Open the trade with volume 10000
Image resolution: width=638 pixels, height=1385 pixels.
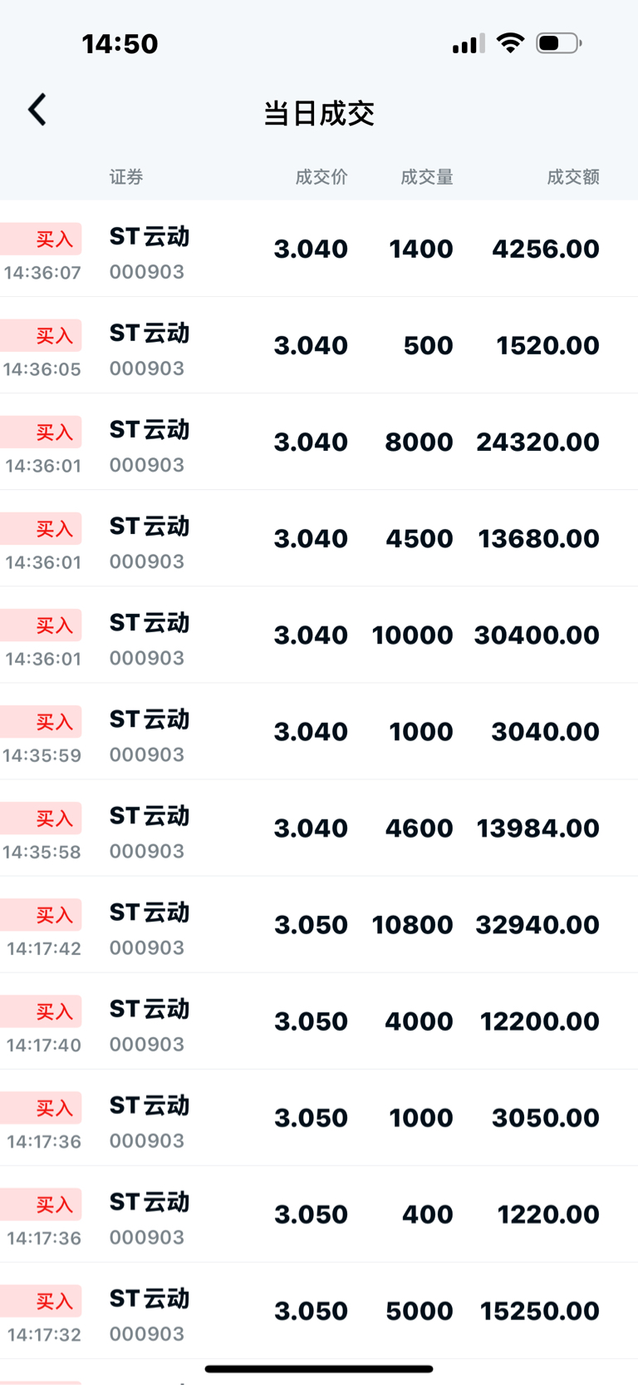point(319,635)
